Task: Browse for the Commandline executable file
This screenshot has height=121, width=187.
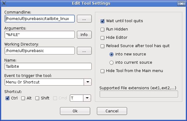Action: click(84, 18)
